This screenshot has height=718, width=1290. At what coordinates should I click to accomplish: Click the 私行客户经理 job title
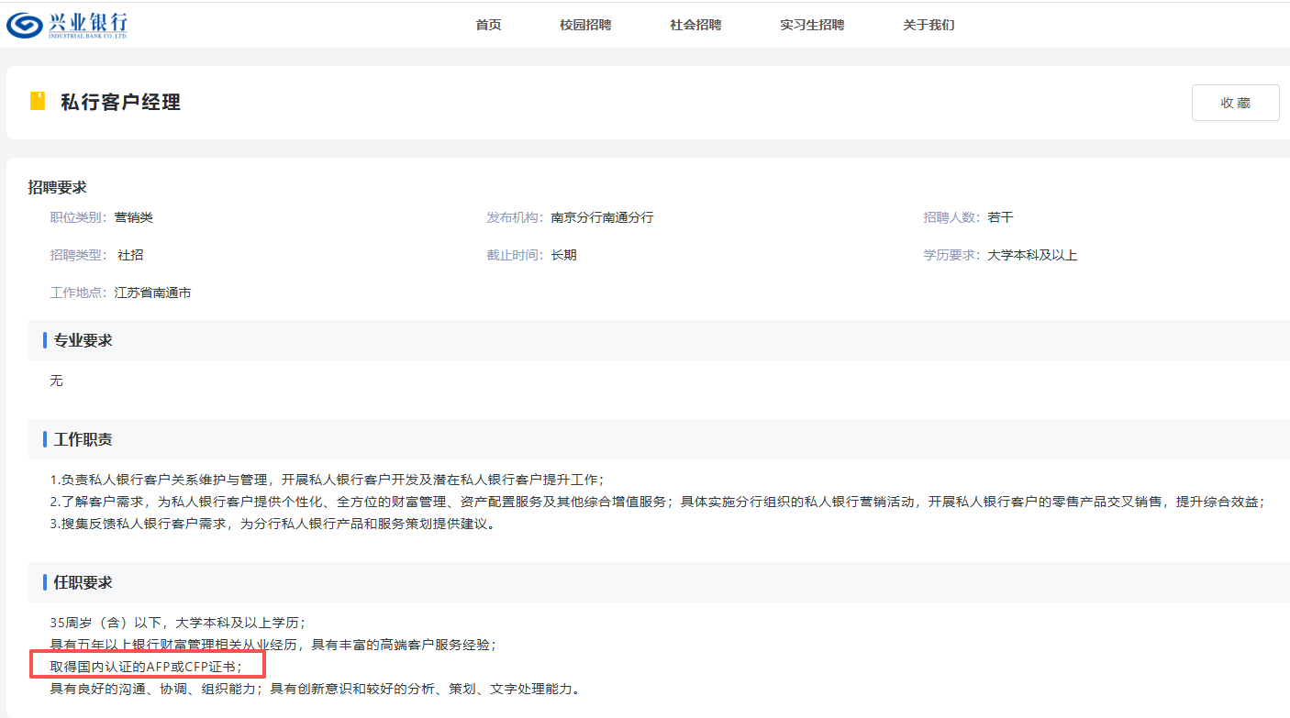(120, 102)
